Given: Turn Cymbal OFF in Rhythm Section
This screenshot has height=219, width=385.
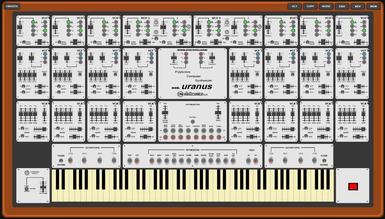Looking at the screenshot, I should click(219, 137).
